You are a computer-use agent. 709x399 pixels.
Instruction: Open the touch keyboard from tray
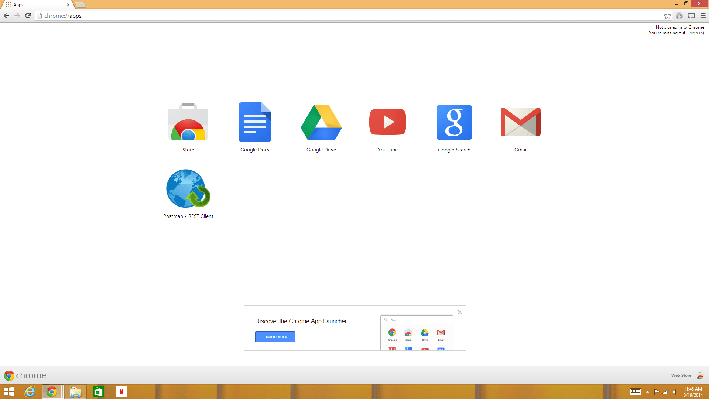(635, 392)
